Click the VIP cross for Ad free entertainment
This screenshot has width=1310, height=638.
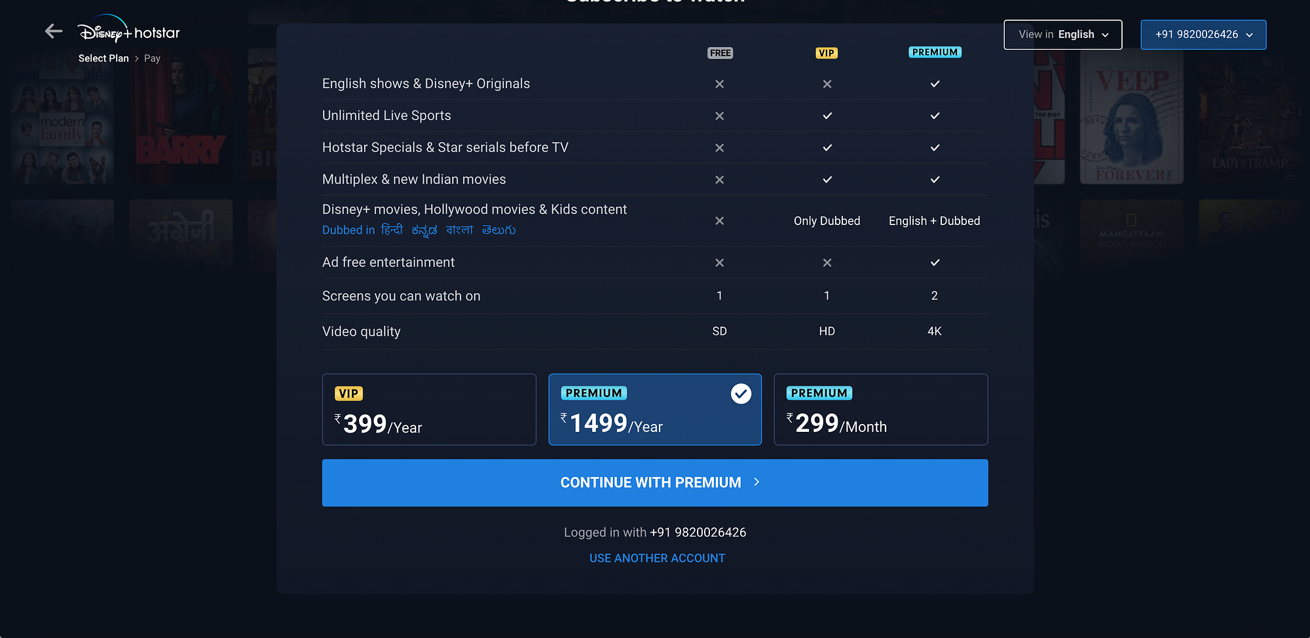click(827, 262)
